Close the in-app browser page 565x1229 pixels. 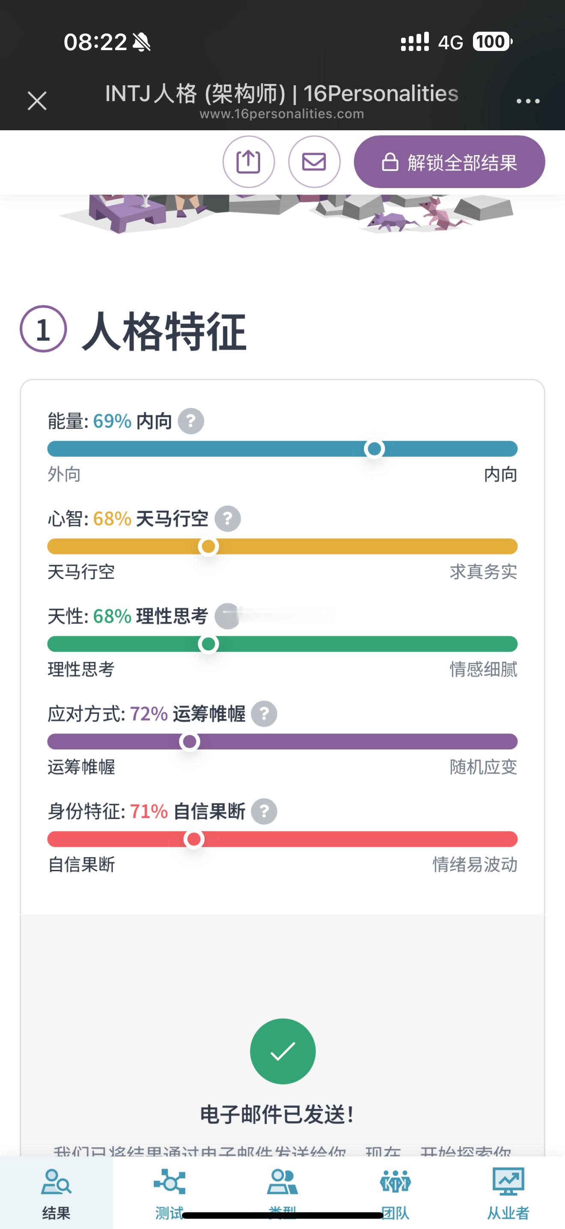pos(37,101)
